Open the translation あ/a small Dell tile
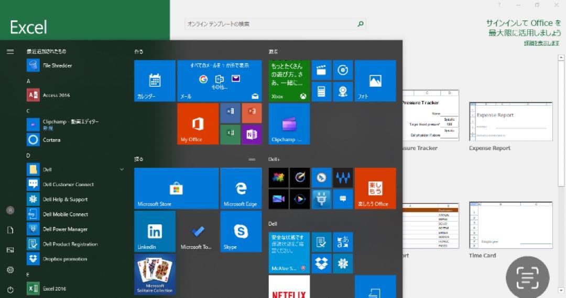This screenshot has height=298, width=566. [343, 242]
